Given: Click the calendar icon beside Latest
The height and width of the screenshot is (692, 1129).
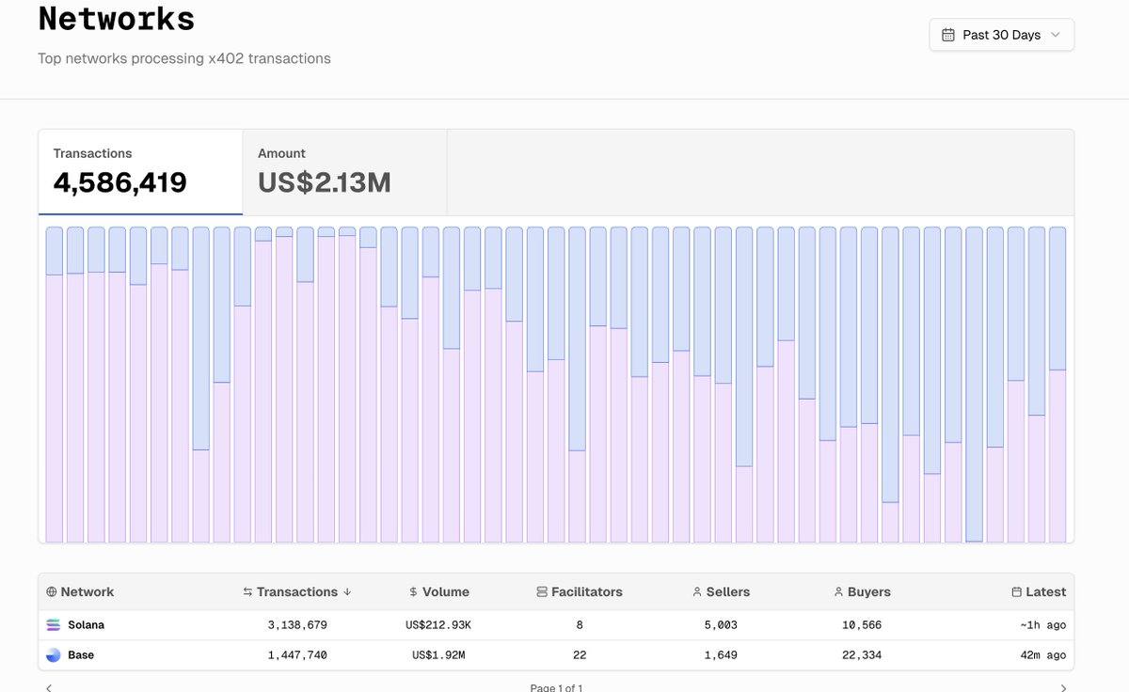Looking at the screenshot, I should (1016, 592).
